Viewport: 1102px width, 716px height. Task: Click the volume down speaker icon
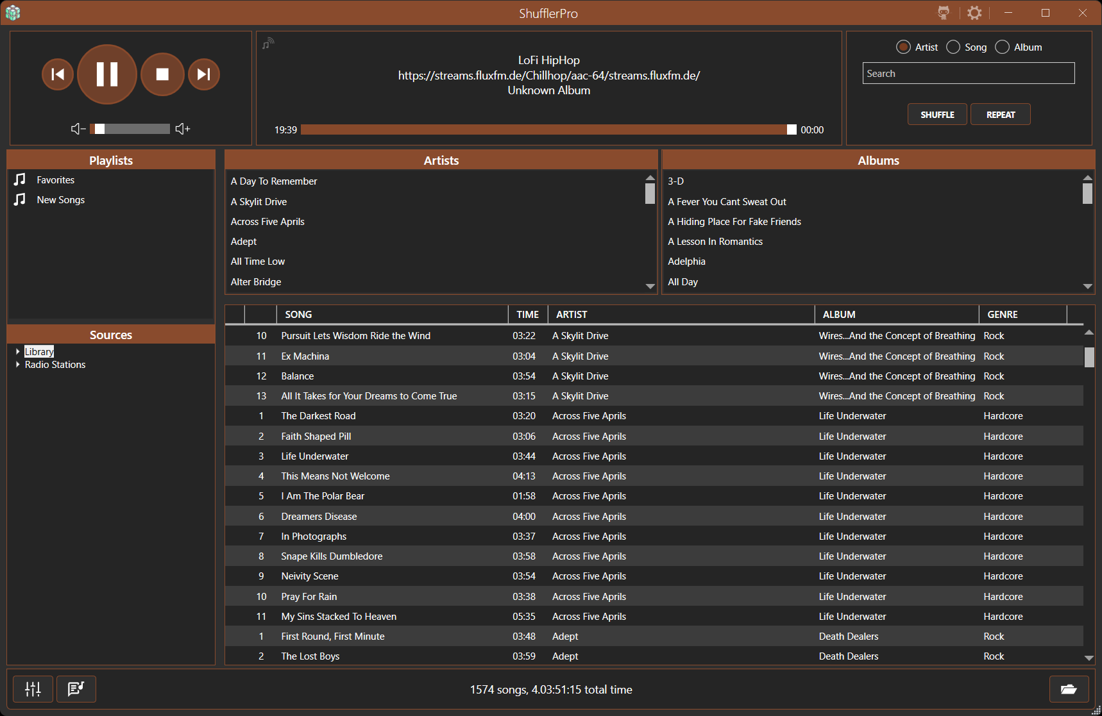(x=78, y=129)
